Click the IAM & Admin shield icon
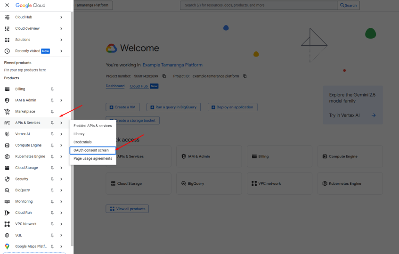This screenshot has height=254, width=399. (7, 100)
